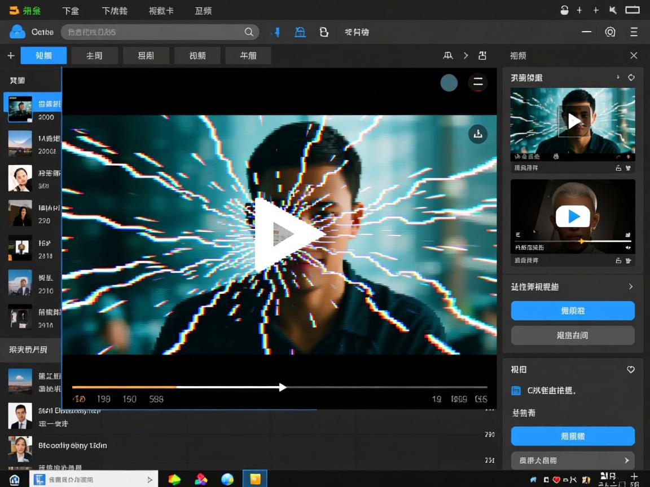Toggle the heart icon beside the lower video info section
Image resolution: width=650 pixels, height=487 pixels.
click(x=630, y=369)
